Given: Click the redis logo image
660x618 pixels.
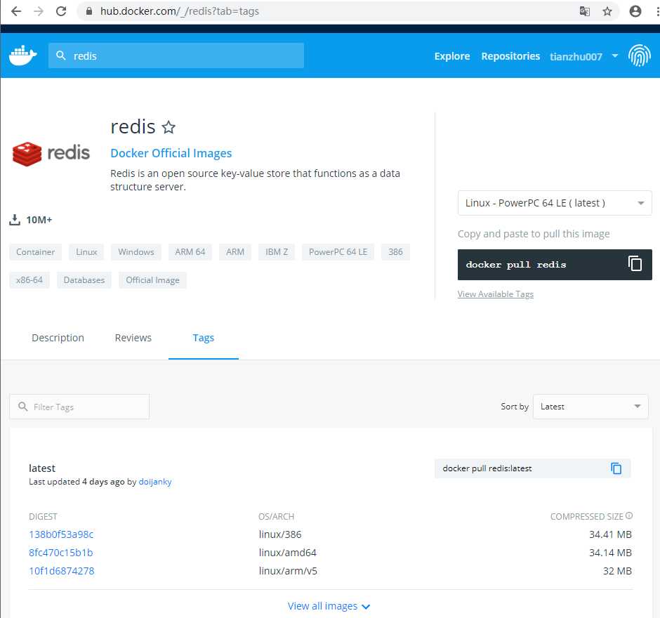Looking at the screenshot, I should click(x=51, y=153).
